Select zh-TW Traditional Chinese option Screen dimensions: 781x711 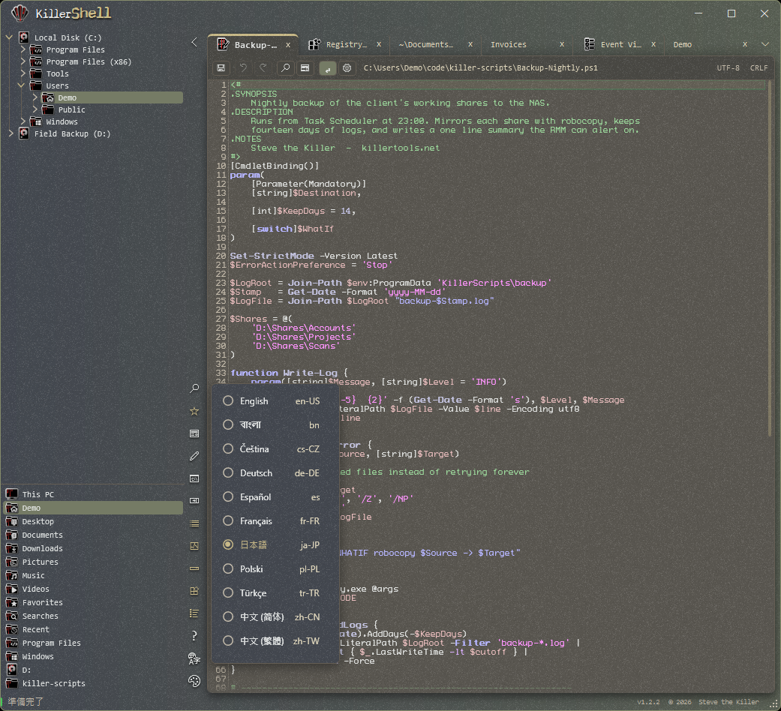click(x=275, y=640)
